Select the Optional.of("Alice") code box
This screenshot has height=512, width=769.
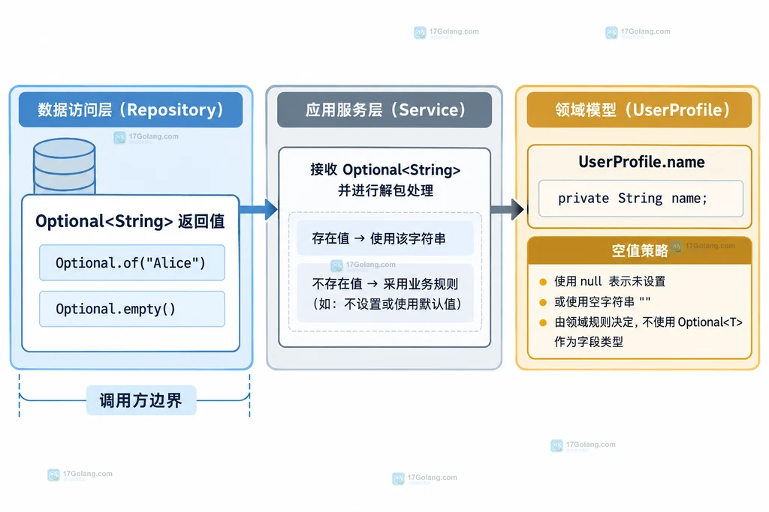[x=132, y=263]
